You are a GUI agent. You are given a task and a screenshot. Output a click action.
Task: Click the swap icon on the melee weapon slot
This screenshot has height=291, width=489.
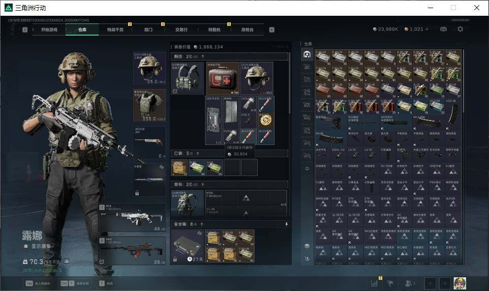[162, 167]
